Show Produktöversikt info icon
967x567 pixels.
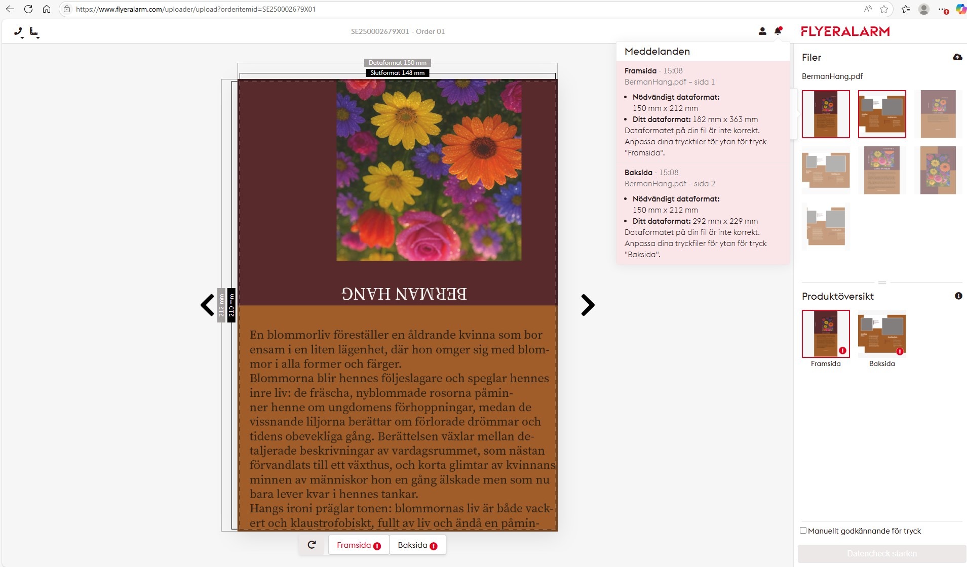tap(958, 296)
